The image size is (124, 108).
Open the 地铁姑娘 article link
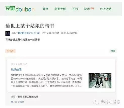coord(16,70)
